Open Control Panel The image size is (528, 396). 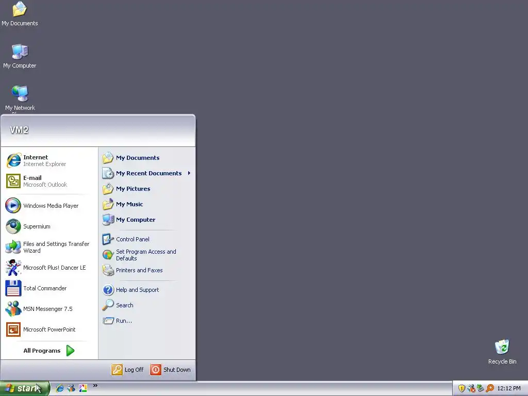pos(147,239)
